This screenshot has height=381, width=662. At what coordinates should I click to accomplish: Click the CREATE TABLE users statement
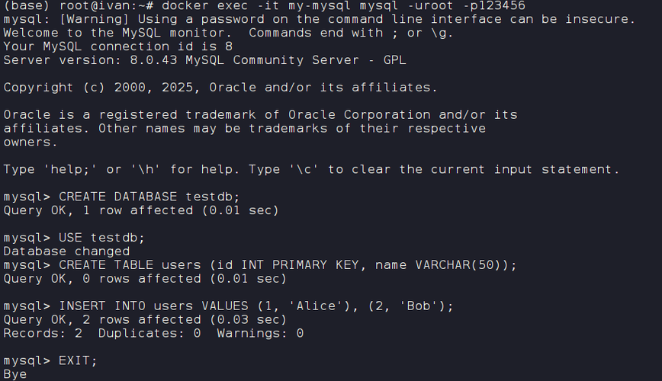click(288, 265)
